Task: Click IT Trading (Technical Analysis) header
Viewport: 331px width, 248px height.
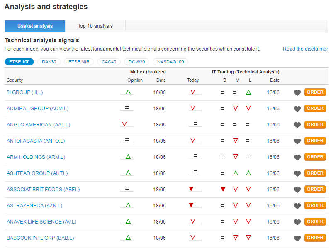Action: 246,72
